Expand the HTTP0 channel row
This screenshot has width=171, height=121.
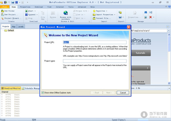pos(2,95)
